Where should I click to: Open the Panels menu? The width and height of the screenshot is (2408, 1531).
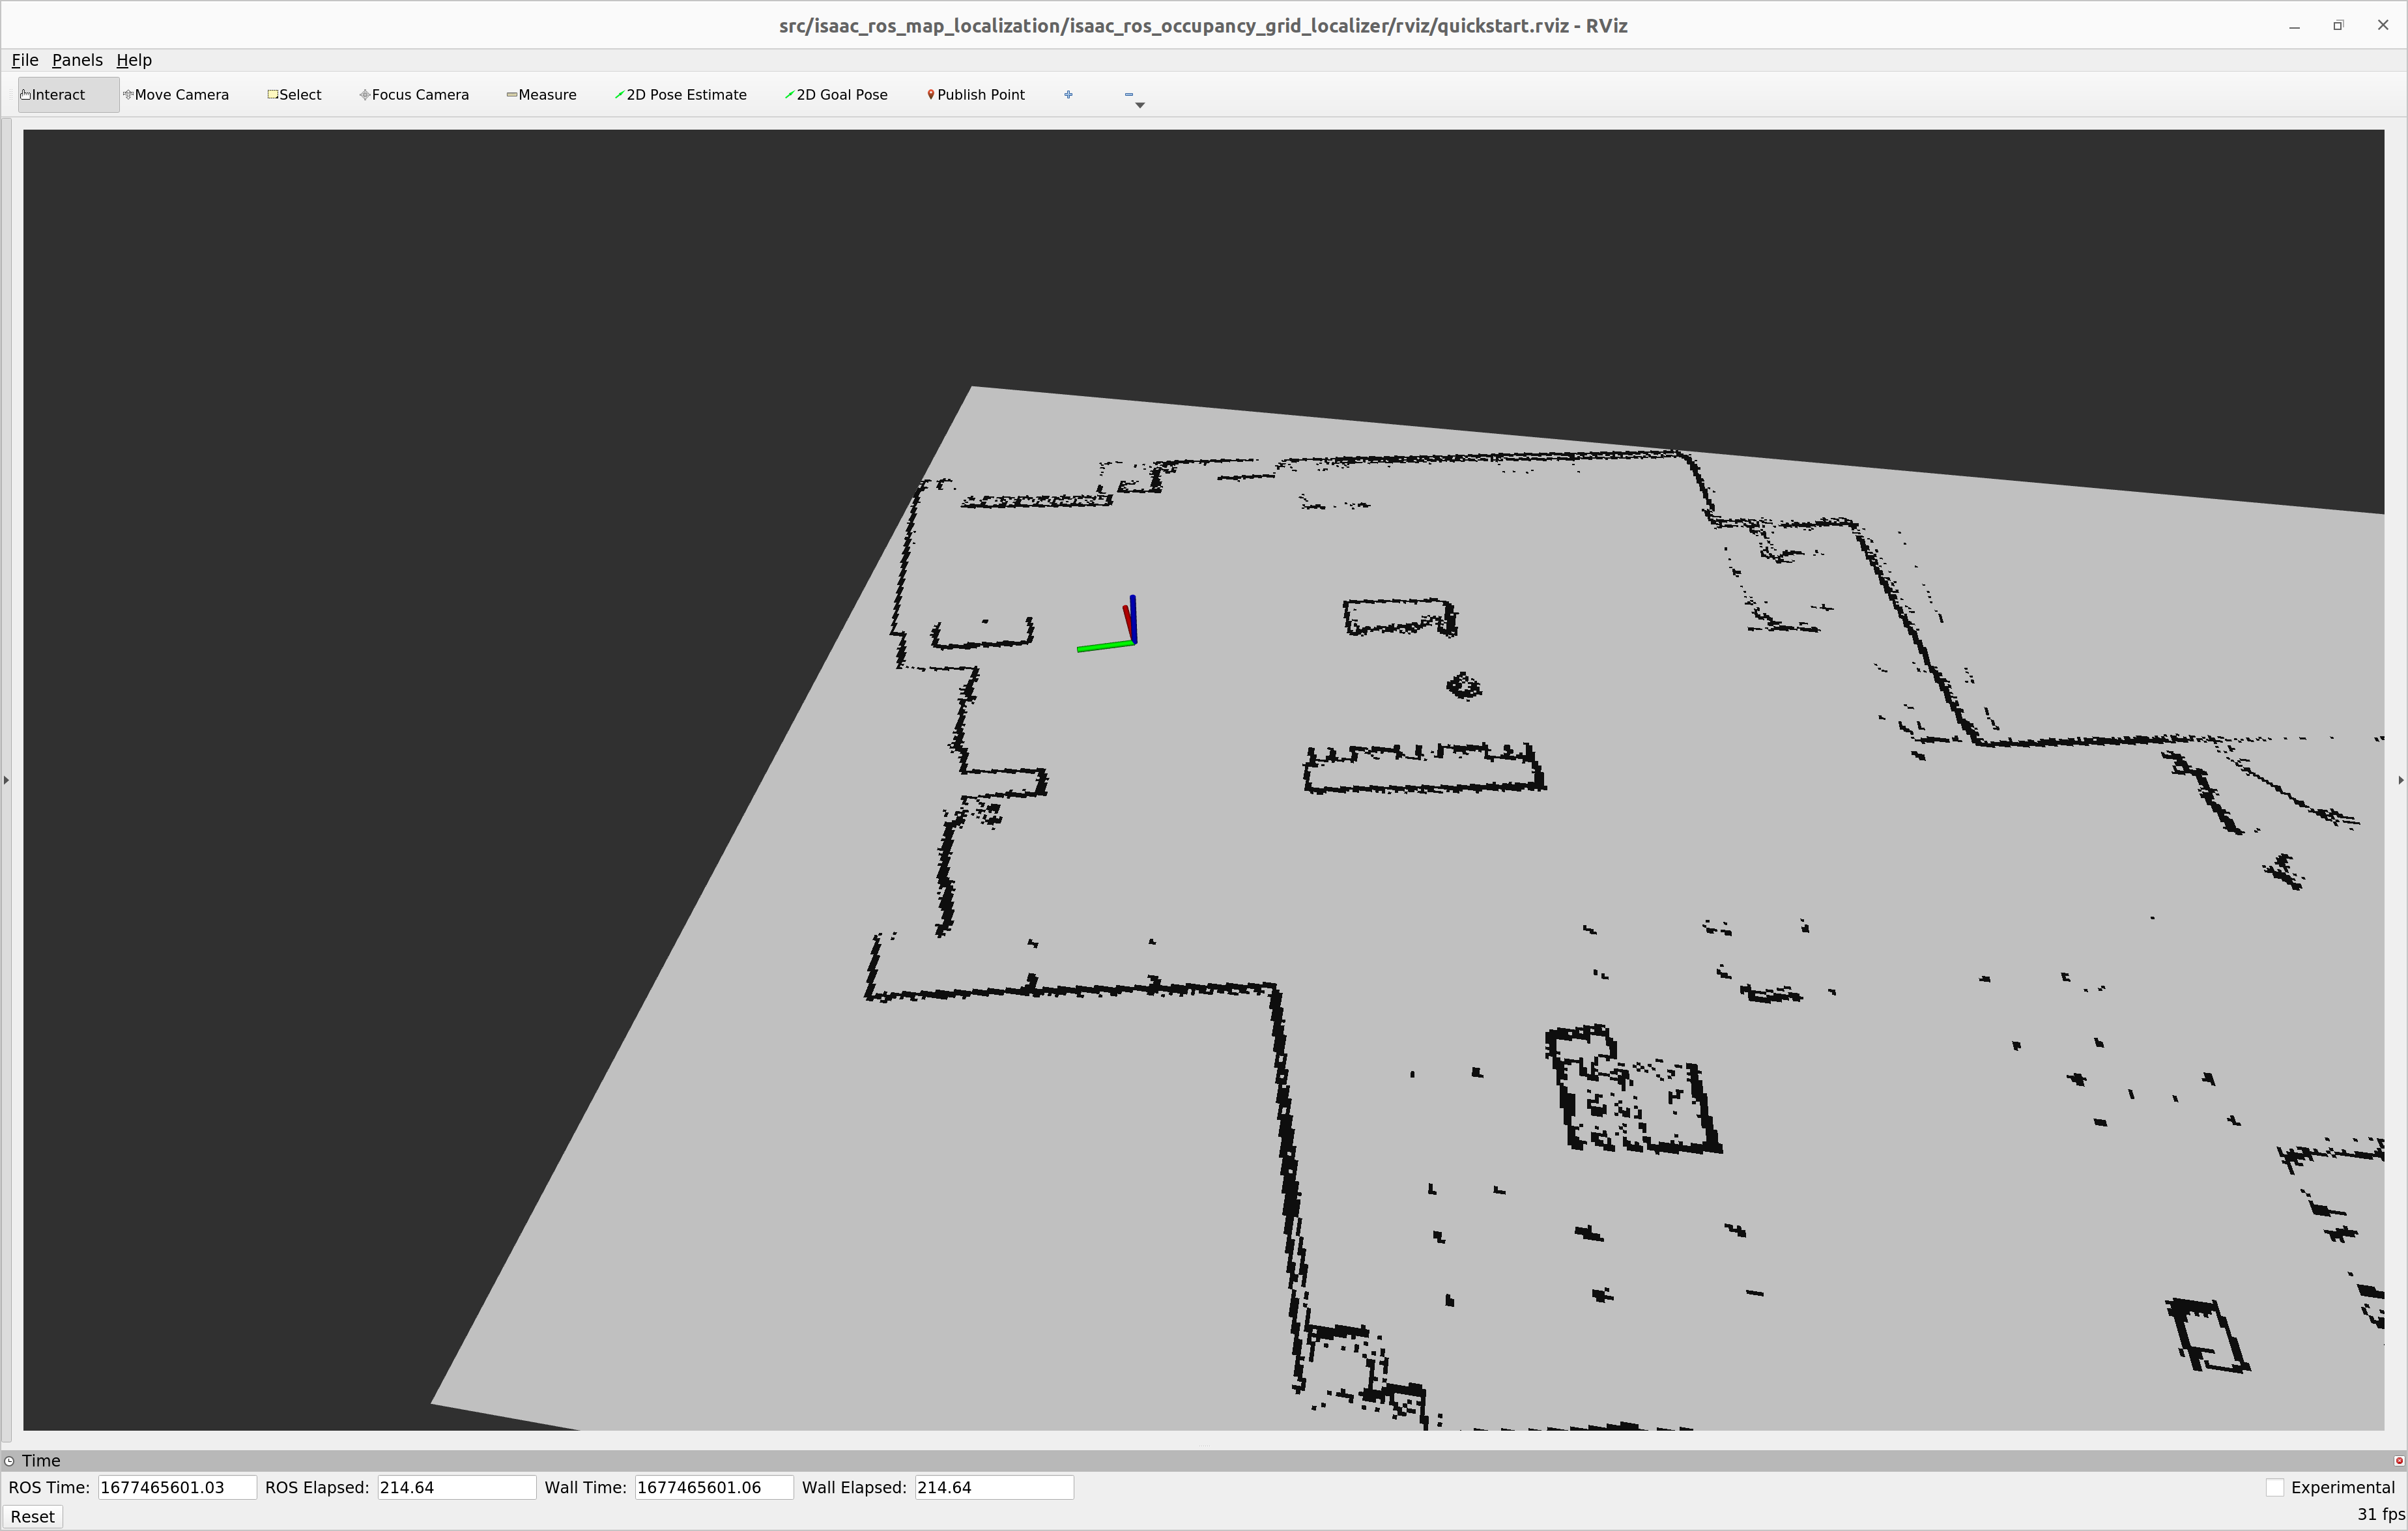point(77,60)
